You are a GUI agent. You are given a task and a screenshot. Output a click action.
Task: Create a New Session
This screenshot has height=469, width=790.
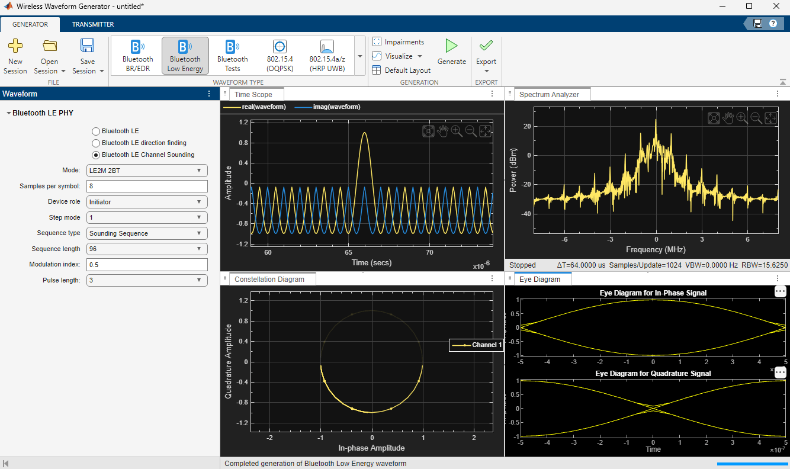(15, 55)
